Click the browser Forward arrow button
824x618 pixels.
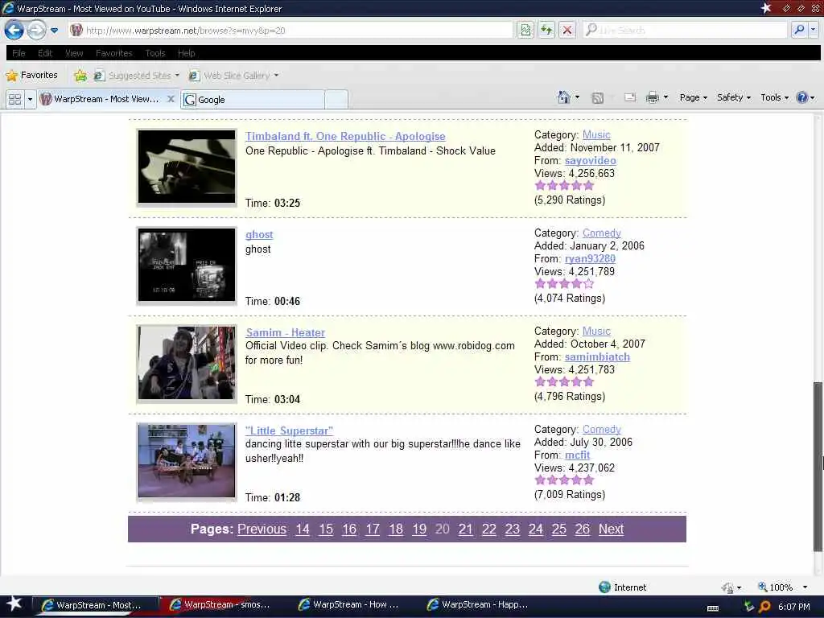36,30
